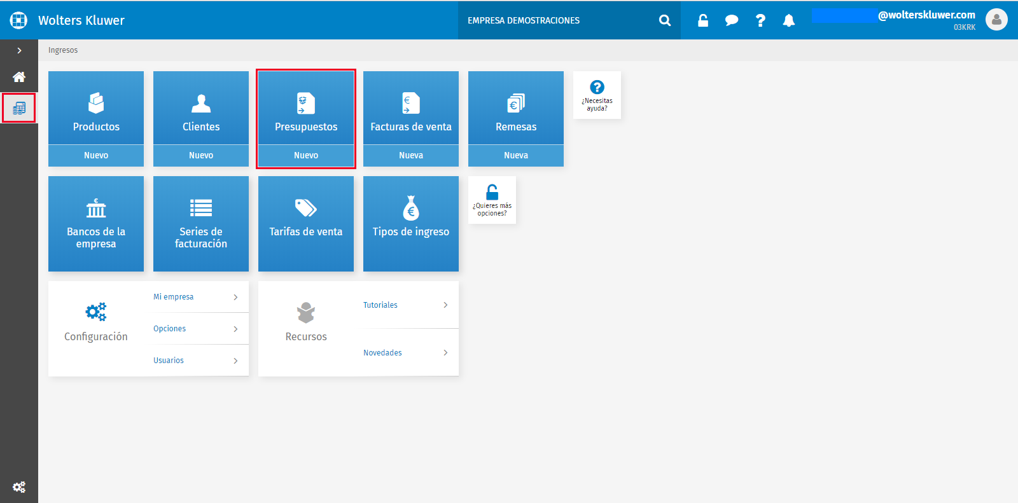
Task: Click Nueva under Facturas de venta
Action: click(411, 156)
